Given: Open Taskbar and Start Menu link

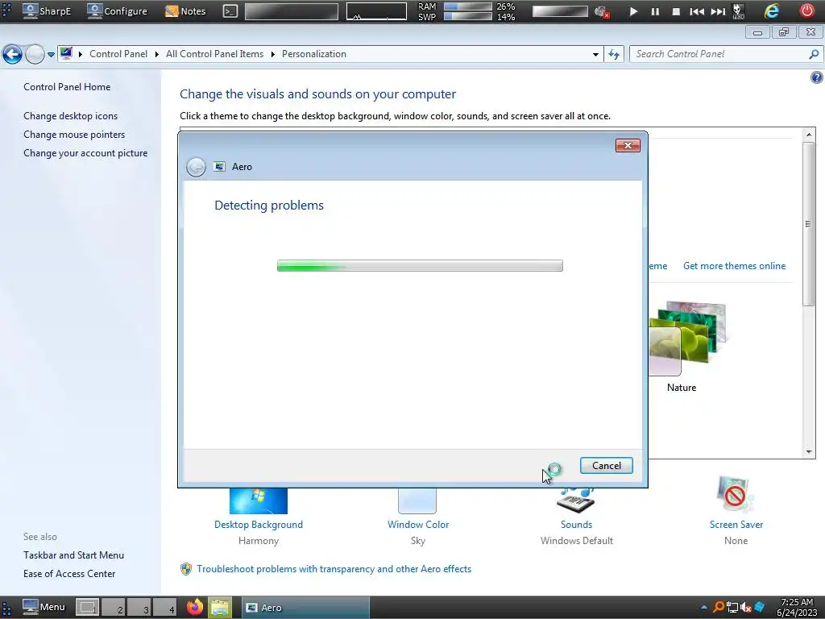Looking at the screenshot, I should (73, 555).
